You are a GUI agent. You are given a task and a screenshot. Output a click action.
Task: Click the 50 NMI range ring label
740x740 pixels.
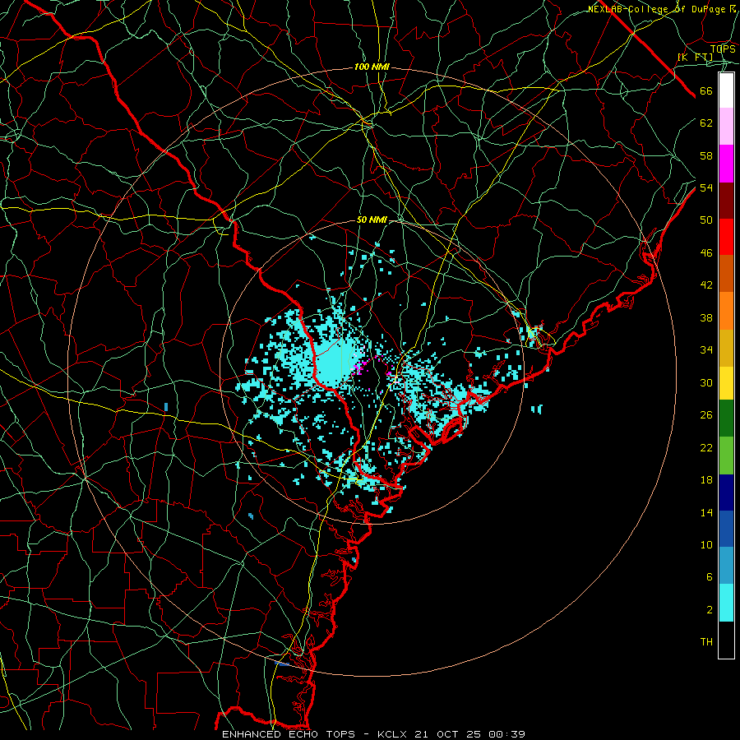372,220
